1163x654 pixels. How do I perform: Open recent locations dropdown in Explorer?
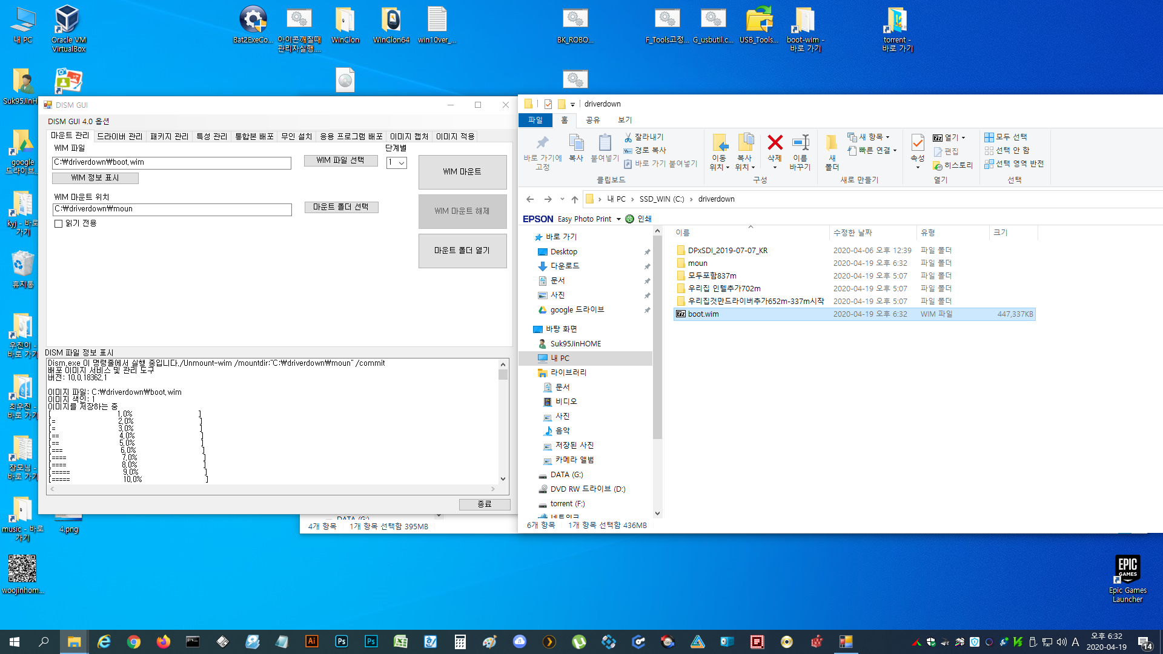[562, 199]
